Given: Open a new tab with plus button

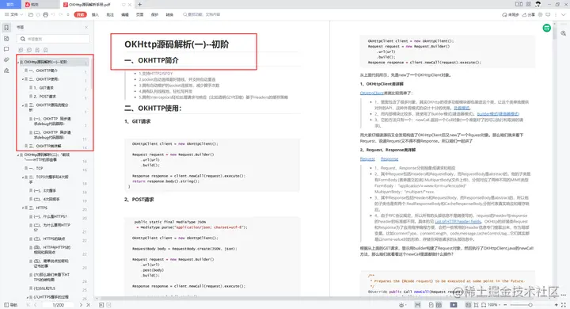Looking at the screenshot, I should pos(139,5).
